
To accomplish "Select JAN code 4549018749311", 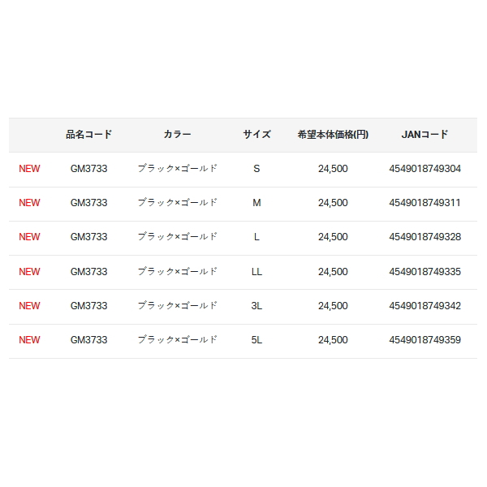I will [x=425, y=203].
